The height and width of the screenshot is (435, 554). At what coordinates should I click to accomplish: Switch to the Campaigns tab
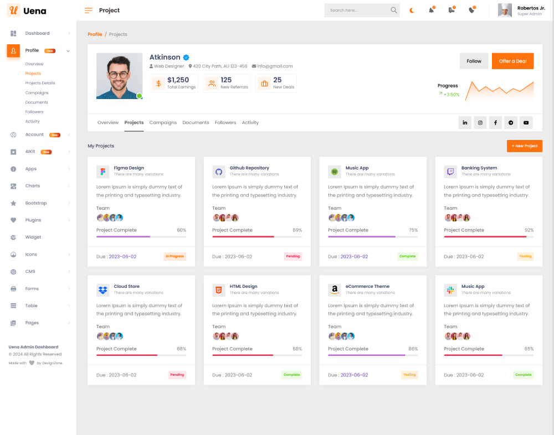163,123
